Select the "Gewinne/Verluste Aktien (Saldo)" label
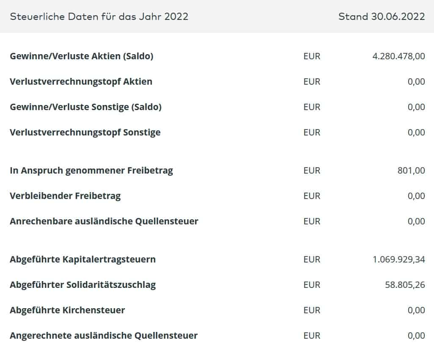Screen dimensions: 434x348 coord(81,56)
